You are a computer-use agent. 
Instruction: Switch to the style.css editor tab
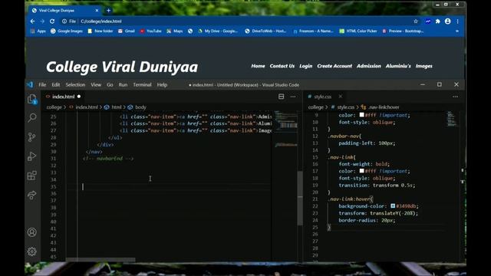322,97
